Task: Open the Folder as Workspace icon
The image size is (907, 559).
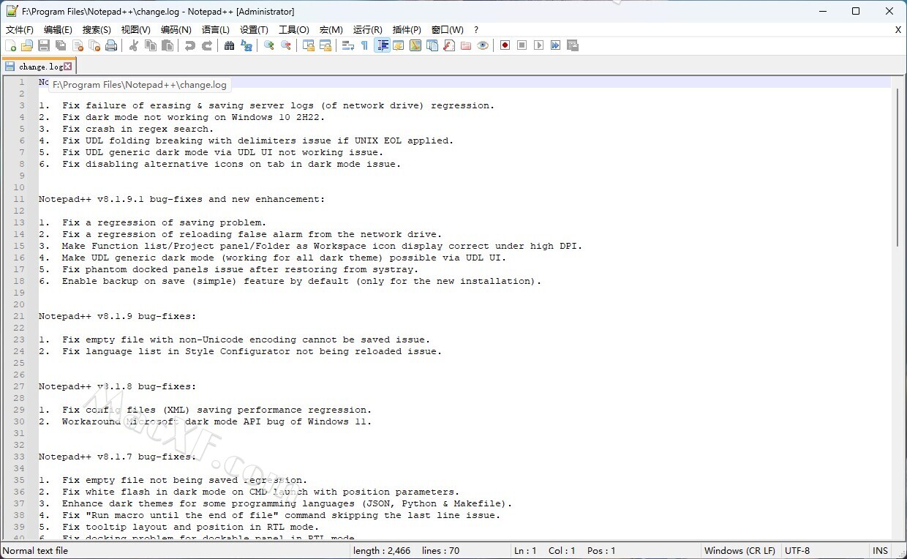Action: click(466, 45)
